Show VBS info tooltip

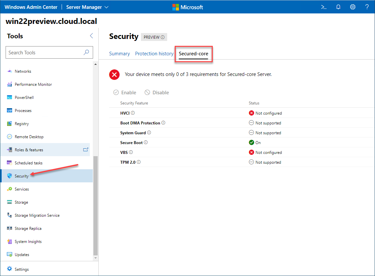pyautogui.click(x=131, y=152)
